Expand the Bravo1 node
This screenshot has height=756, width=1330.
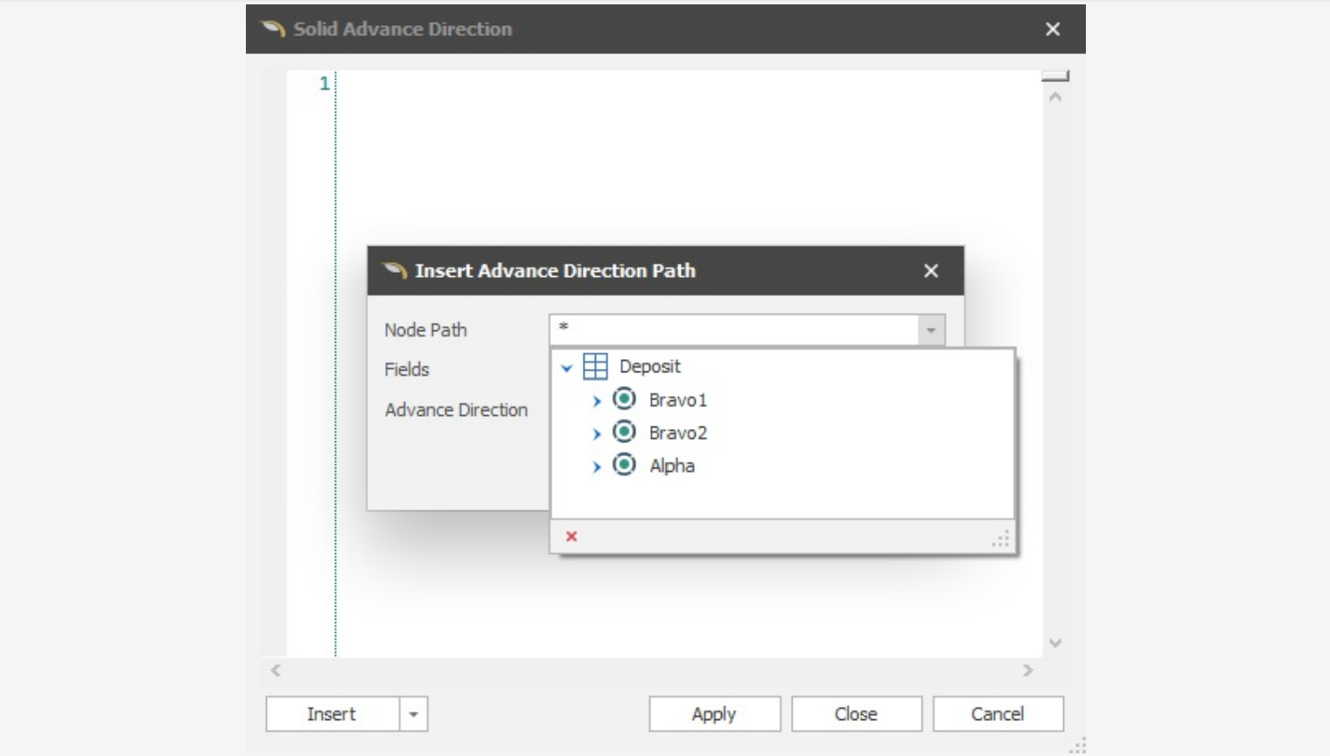597,399
